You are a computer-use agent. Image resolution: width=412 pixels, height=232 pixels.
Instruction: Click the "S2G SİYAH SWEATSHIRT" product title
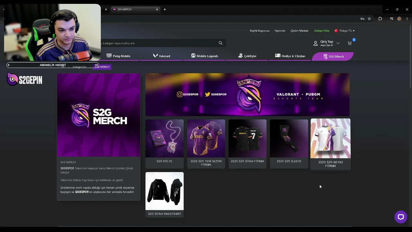pyautogui.click(x=164, y=214)
